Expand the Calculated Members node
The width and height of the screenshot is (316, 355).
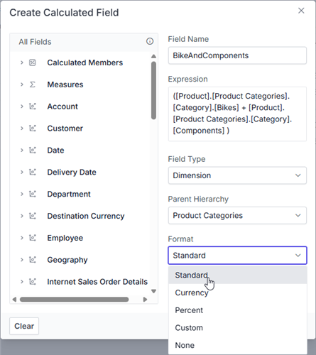tap(22, 62)
